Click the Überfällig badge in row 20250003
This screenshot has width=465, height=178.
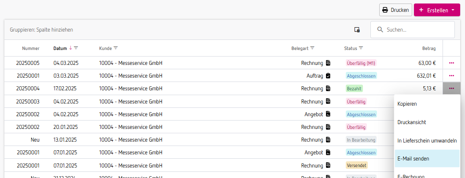[356, 101]
